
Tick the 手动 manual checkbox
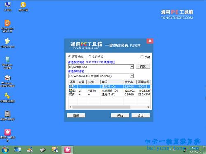point(142,57)
